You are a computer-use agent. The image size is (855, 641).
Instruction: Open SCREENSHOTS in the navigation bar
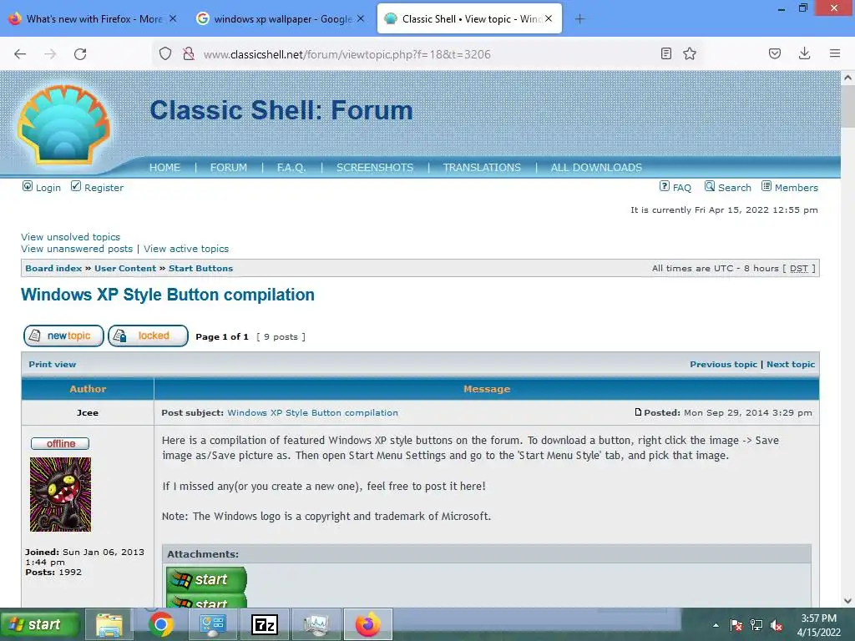tap(375, 167)
